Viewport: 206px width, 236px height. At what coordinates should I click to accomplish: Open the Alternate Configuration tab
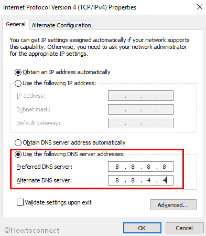(61, 25)
